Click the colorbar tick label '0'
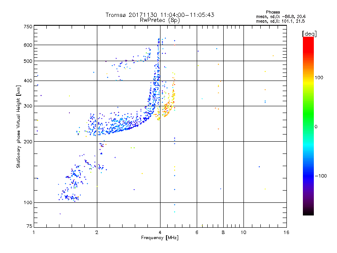The height and width of the screenshot is (253, 337). tap(316, 127)
